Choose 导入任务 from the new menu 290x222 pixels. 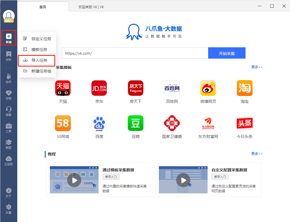pyautogui.click(x=37, y=60)
